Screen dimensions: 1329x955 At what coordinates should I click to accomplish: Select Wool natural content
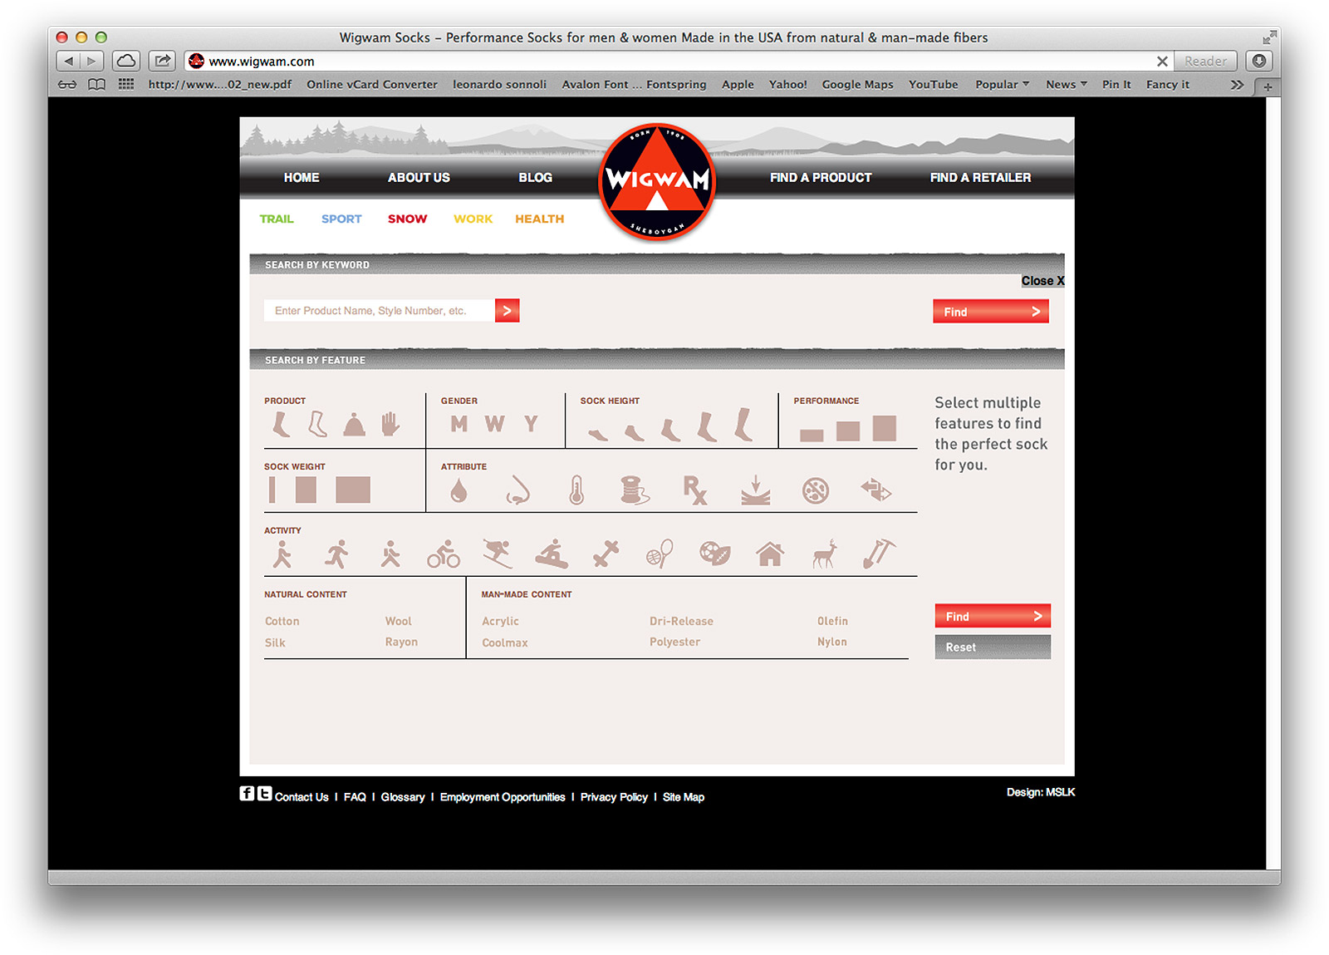pos(399,622)
